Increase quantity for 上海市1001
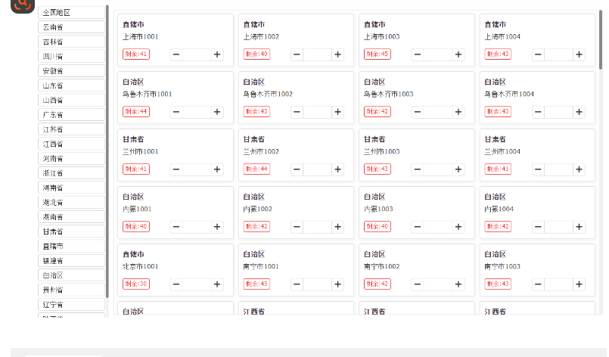Viewport: 609px width, 357px height. coord(217,54)
